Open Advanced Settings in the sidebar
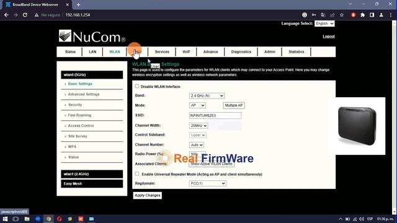 tap(84, 94)
